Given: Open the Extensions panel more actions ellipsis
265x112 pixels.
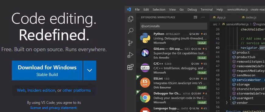Looking at the screenshot, I should 203,17.
